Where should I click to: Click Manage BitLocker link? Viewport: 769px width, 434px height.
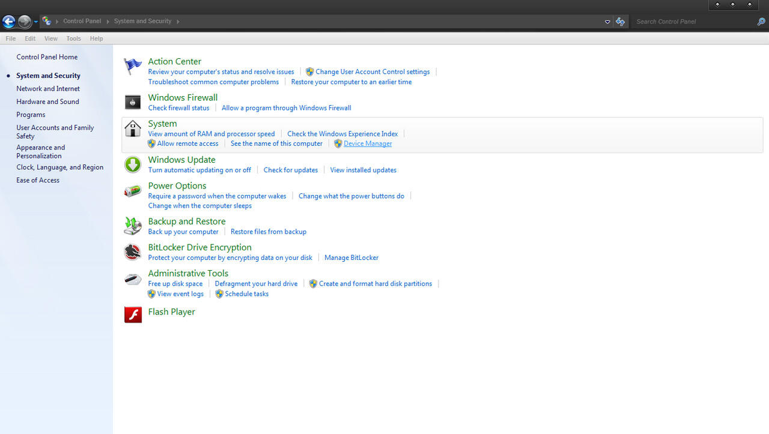pos(351,258)
